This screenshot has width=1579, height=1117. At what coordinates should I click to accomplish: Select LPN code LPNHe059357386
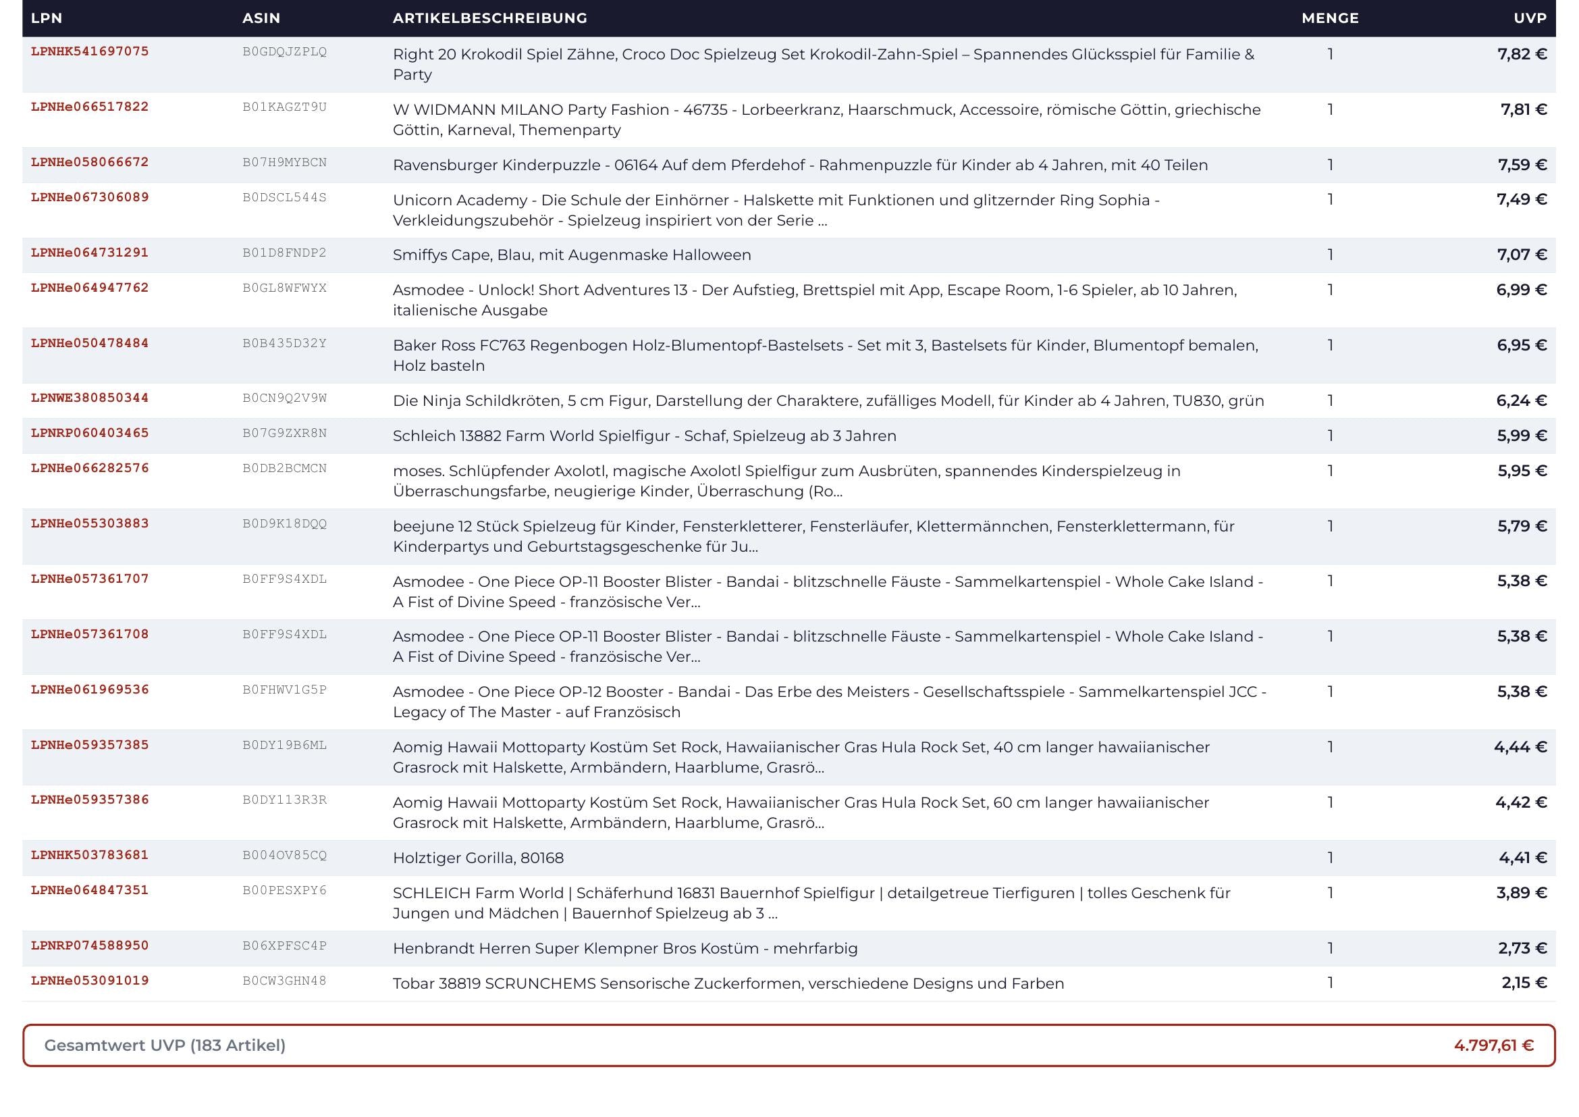pyautogui.click(x=89, y=800)
